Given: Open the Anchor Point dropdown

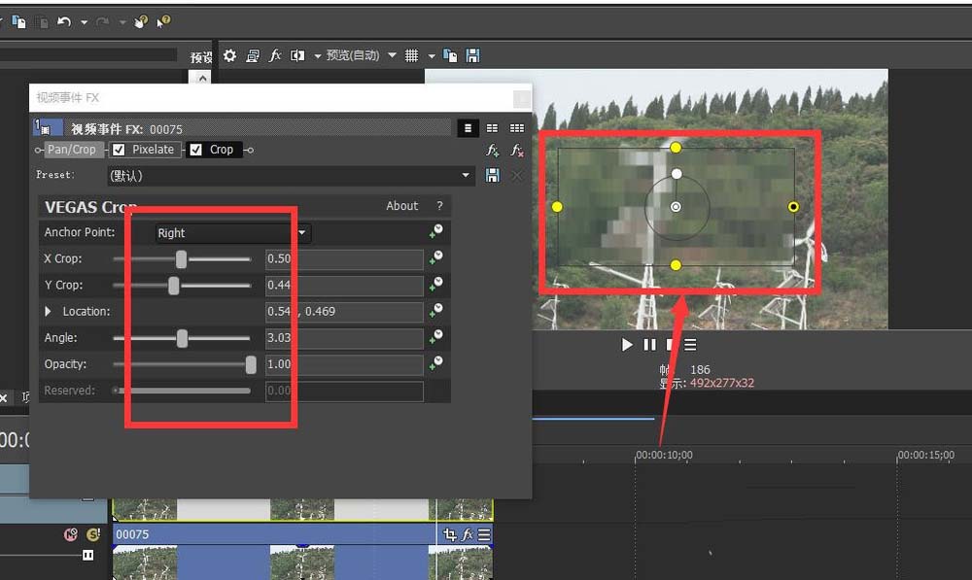Looking at the screenshot, I should pyautogui.click(x=302, y=233).
